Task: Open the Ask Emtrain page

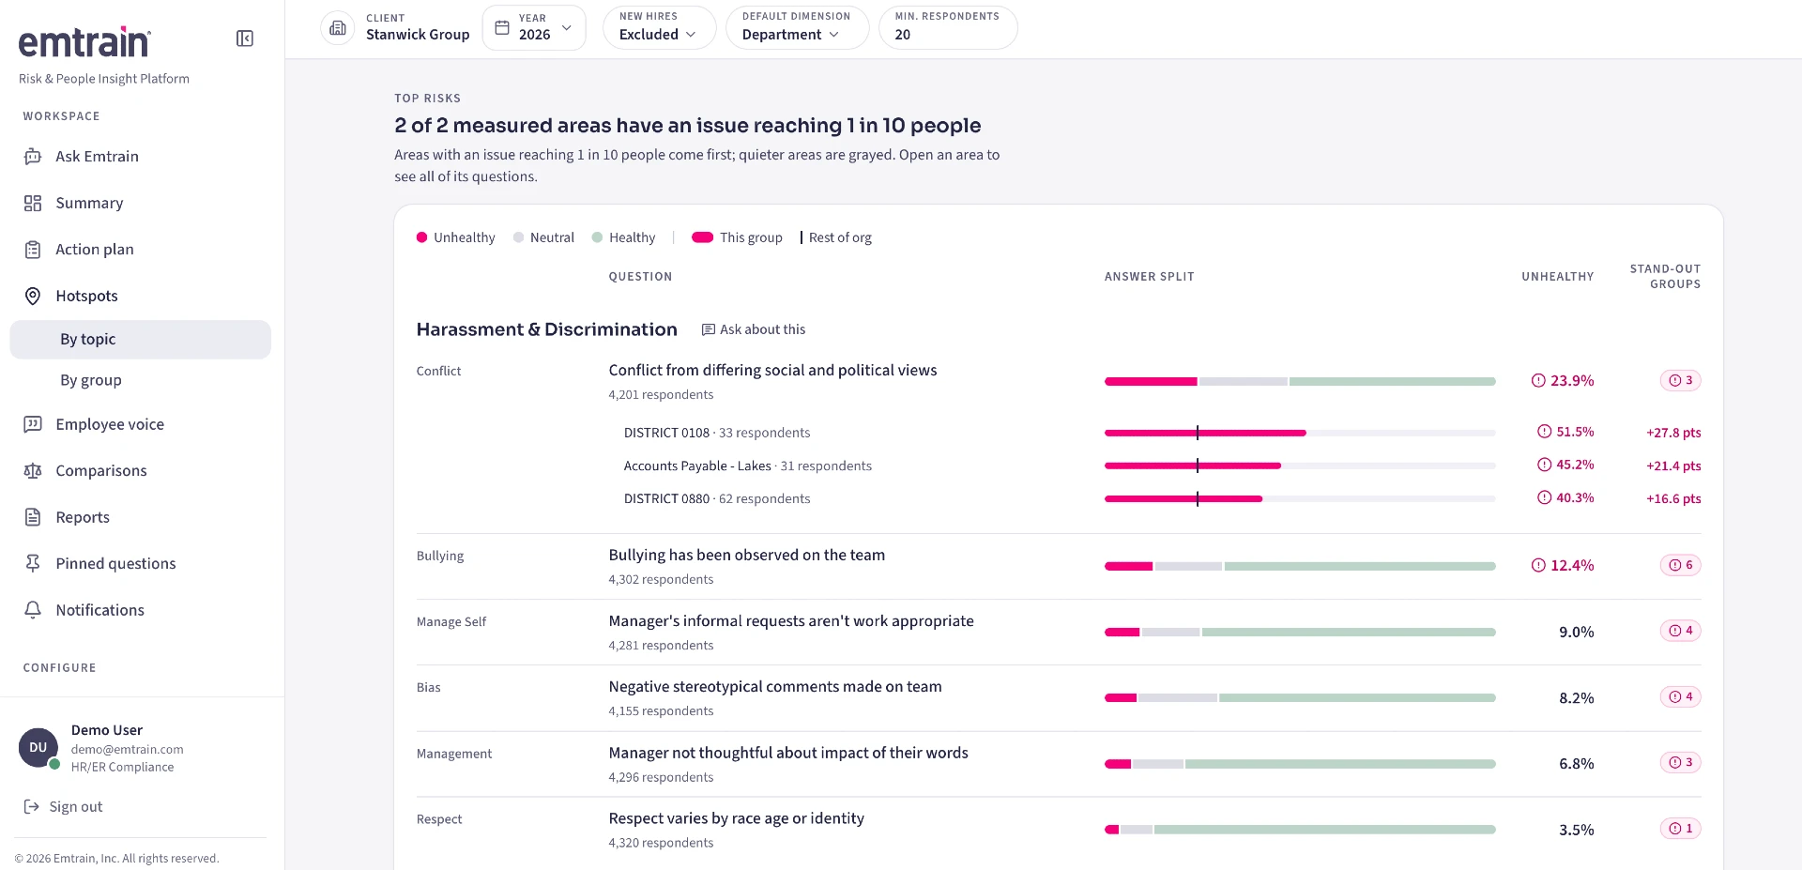Action: pos(141,157)
